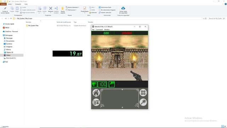
Task: Click the address bar path Mu_System_Files
Action: click(x=24, y=18)
